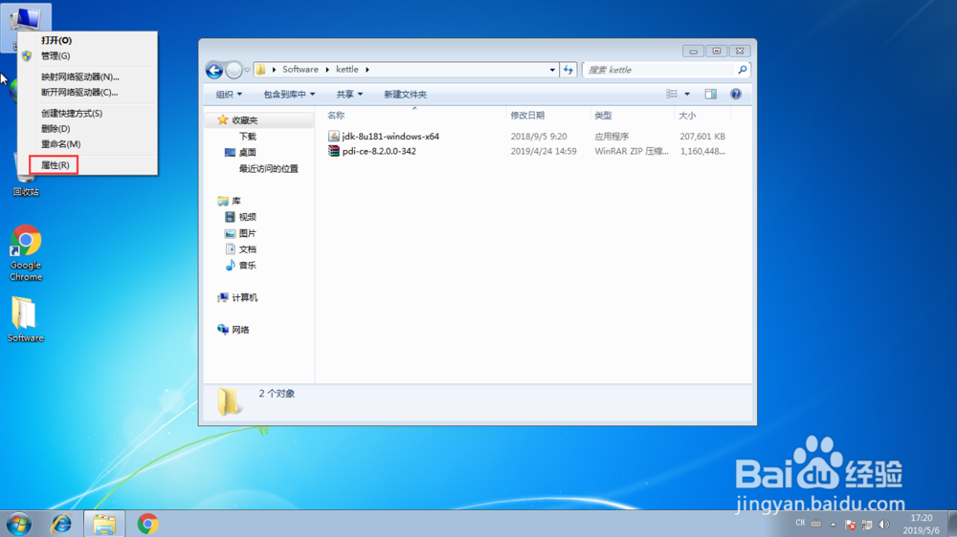Open the 共享 dropdown
Screen dimensions: 957x537
(x=349, y=94)
